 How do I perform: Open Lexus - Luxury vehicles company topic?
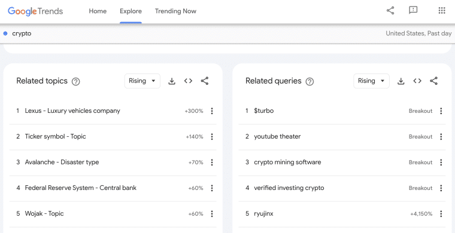[72, 111]
